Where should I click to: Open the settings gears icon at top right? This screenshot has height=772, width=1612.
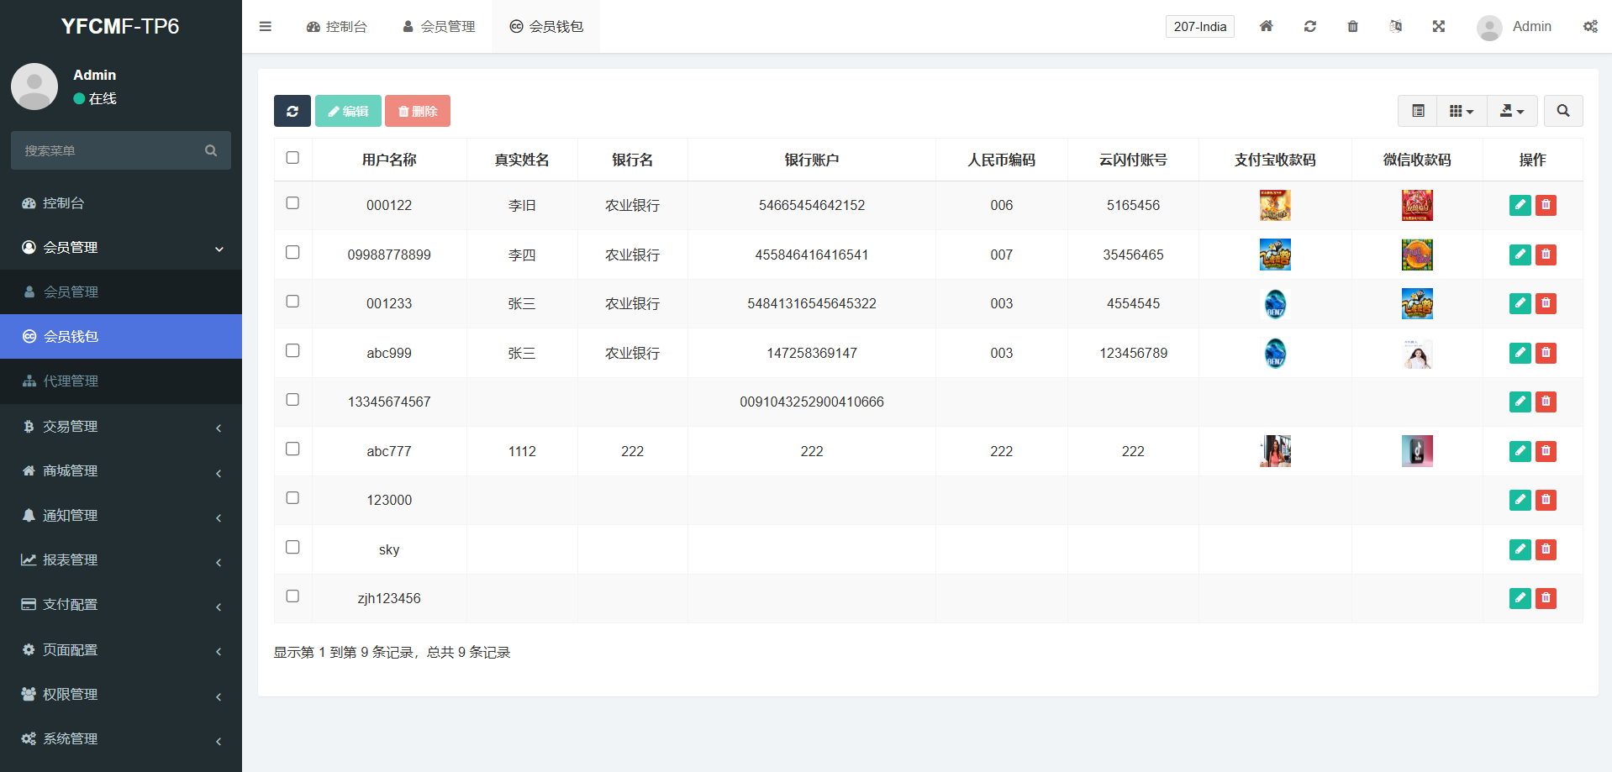coord(1589,26)
